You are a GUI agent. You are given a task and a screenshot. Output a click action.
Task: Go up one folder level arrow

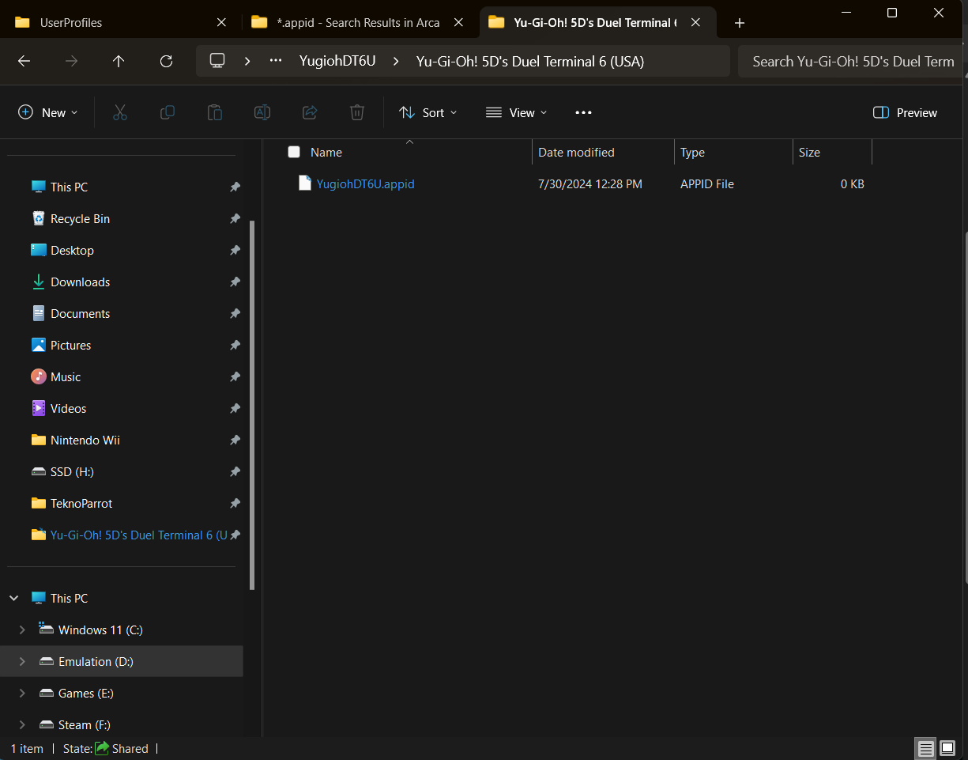[x=119, y=61]
